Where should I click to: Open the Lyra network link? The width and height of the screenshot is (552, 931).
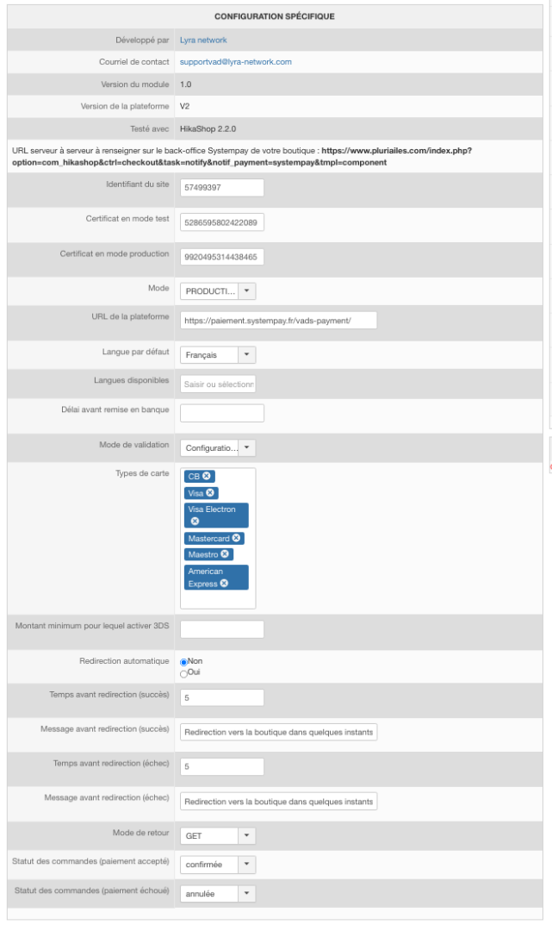pyautogui.click(x=203, y=40)
